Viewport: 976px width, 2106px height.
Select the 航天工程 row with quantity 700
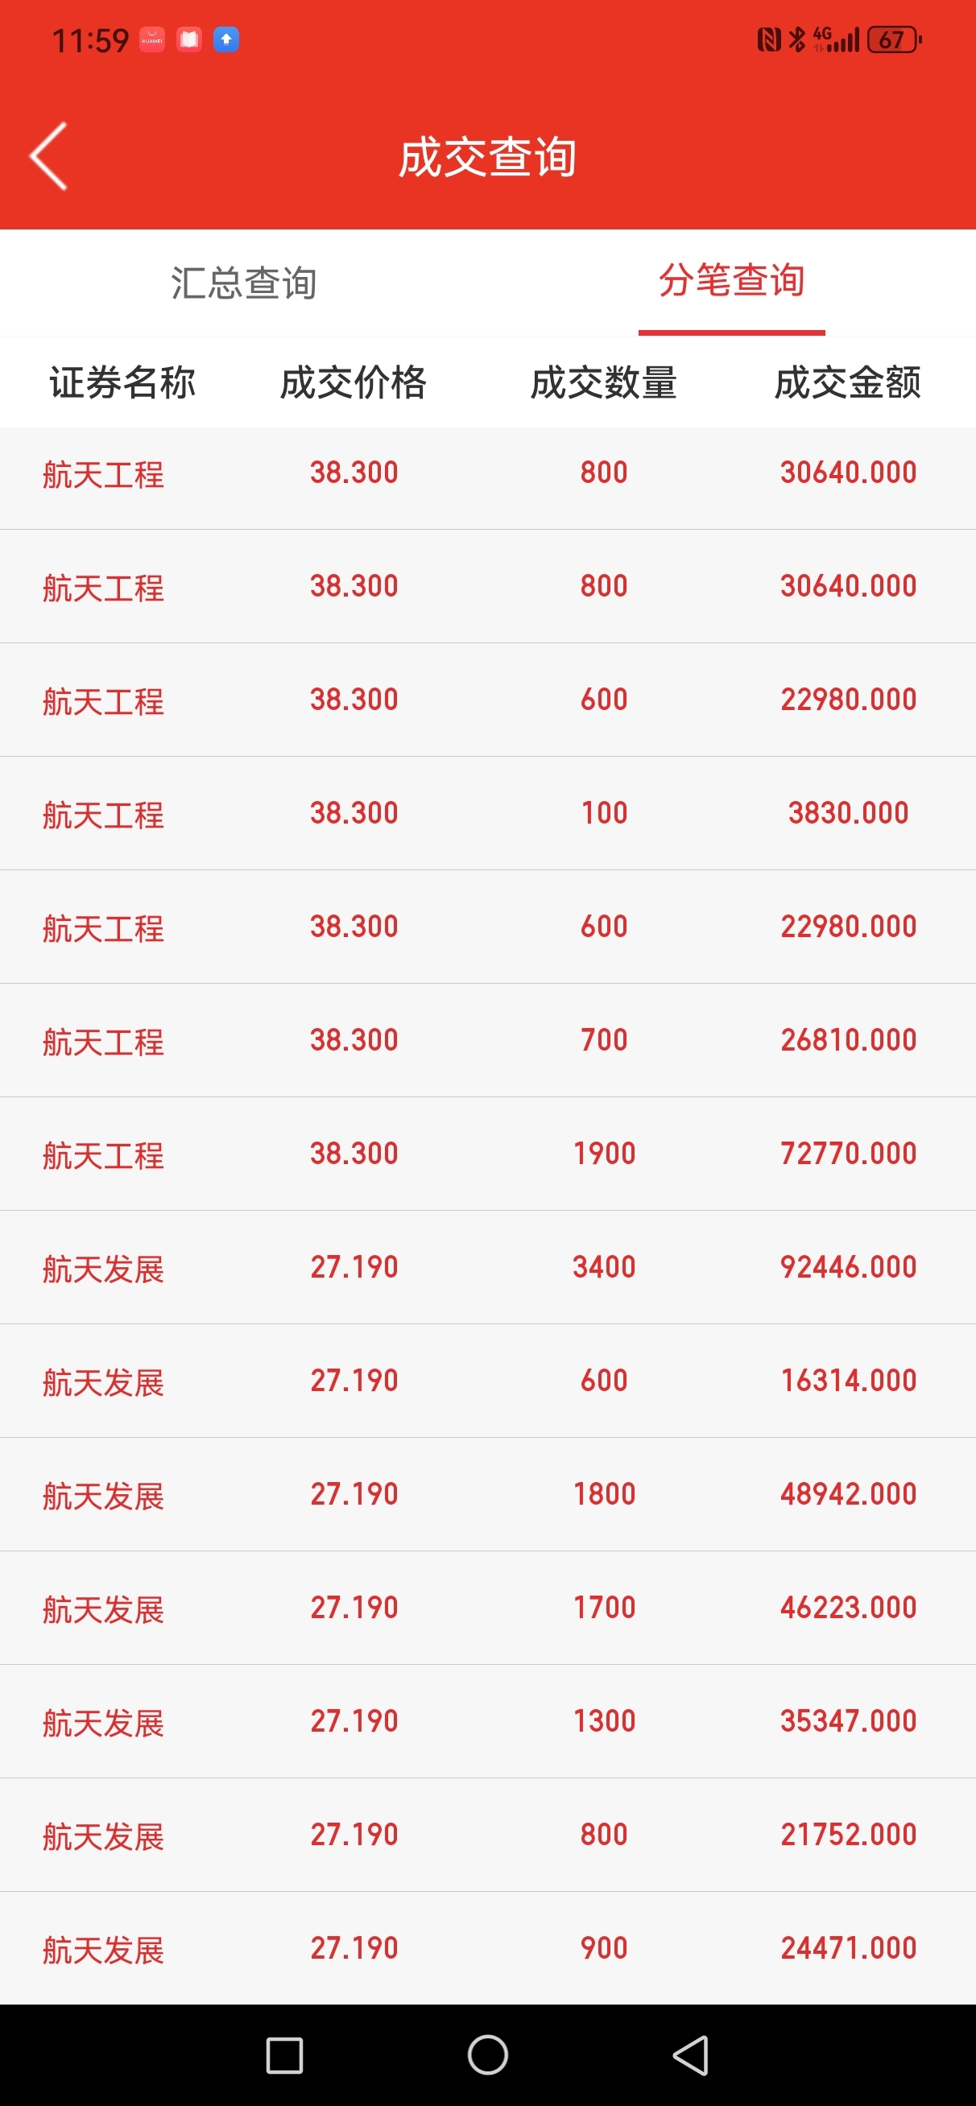click(487, 1040)
